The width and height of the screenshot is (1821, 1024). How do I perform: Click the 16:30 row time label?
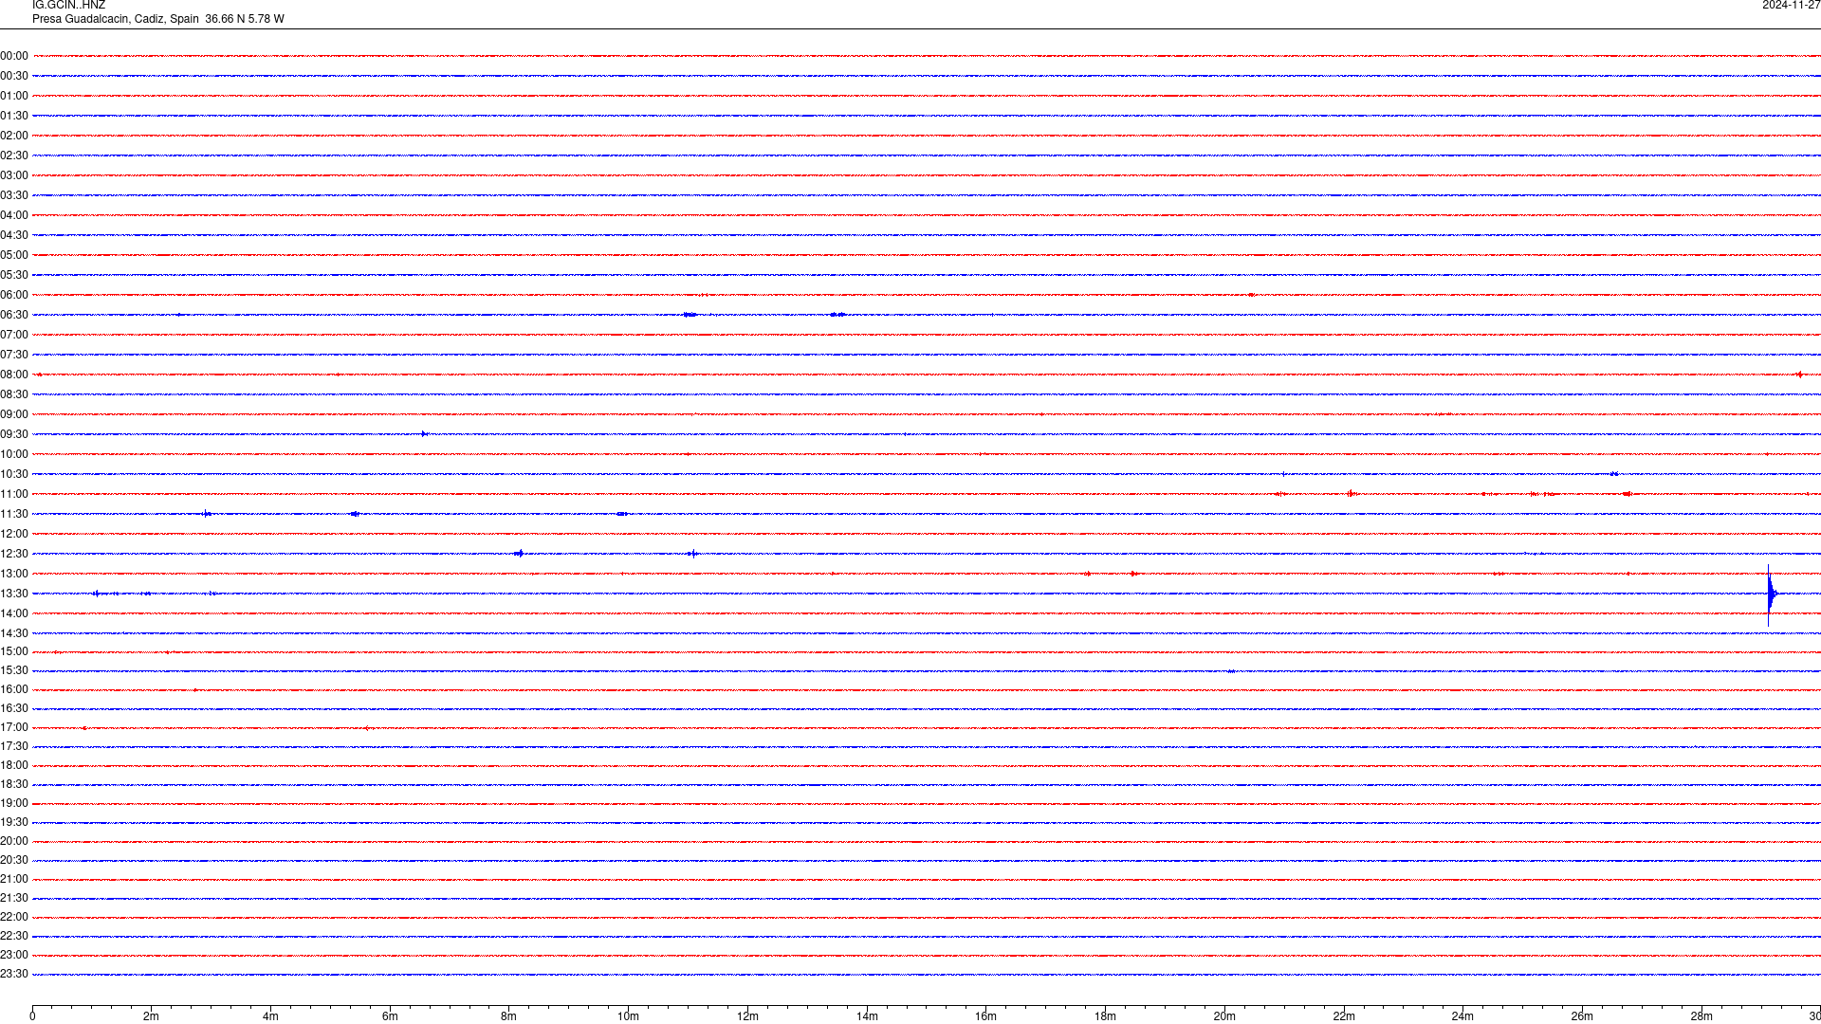[14, 708]
